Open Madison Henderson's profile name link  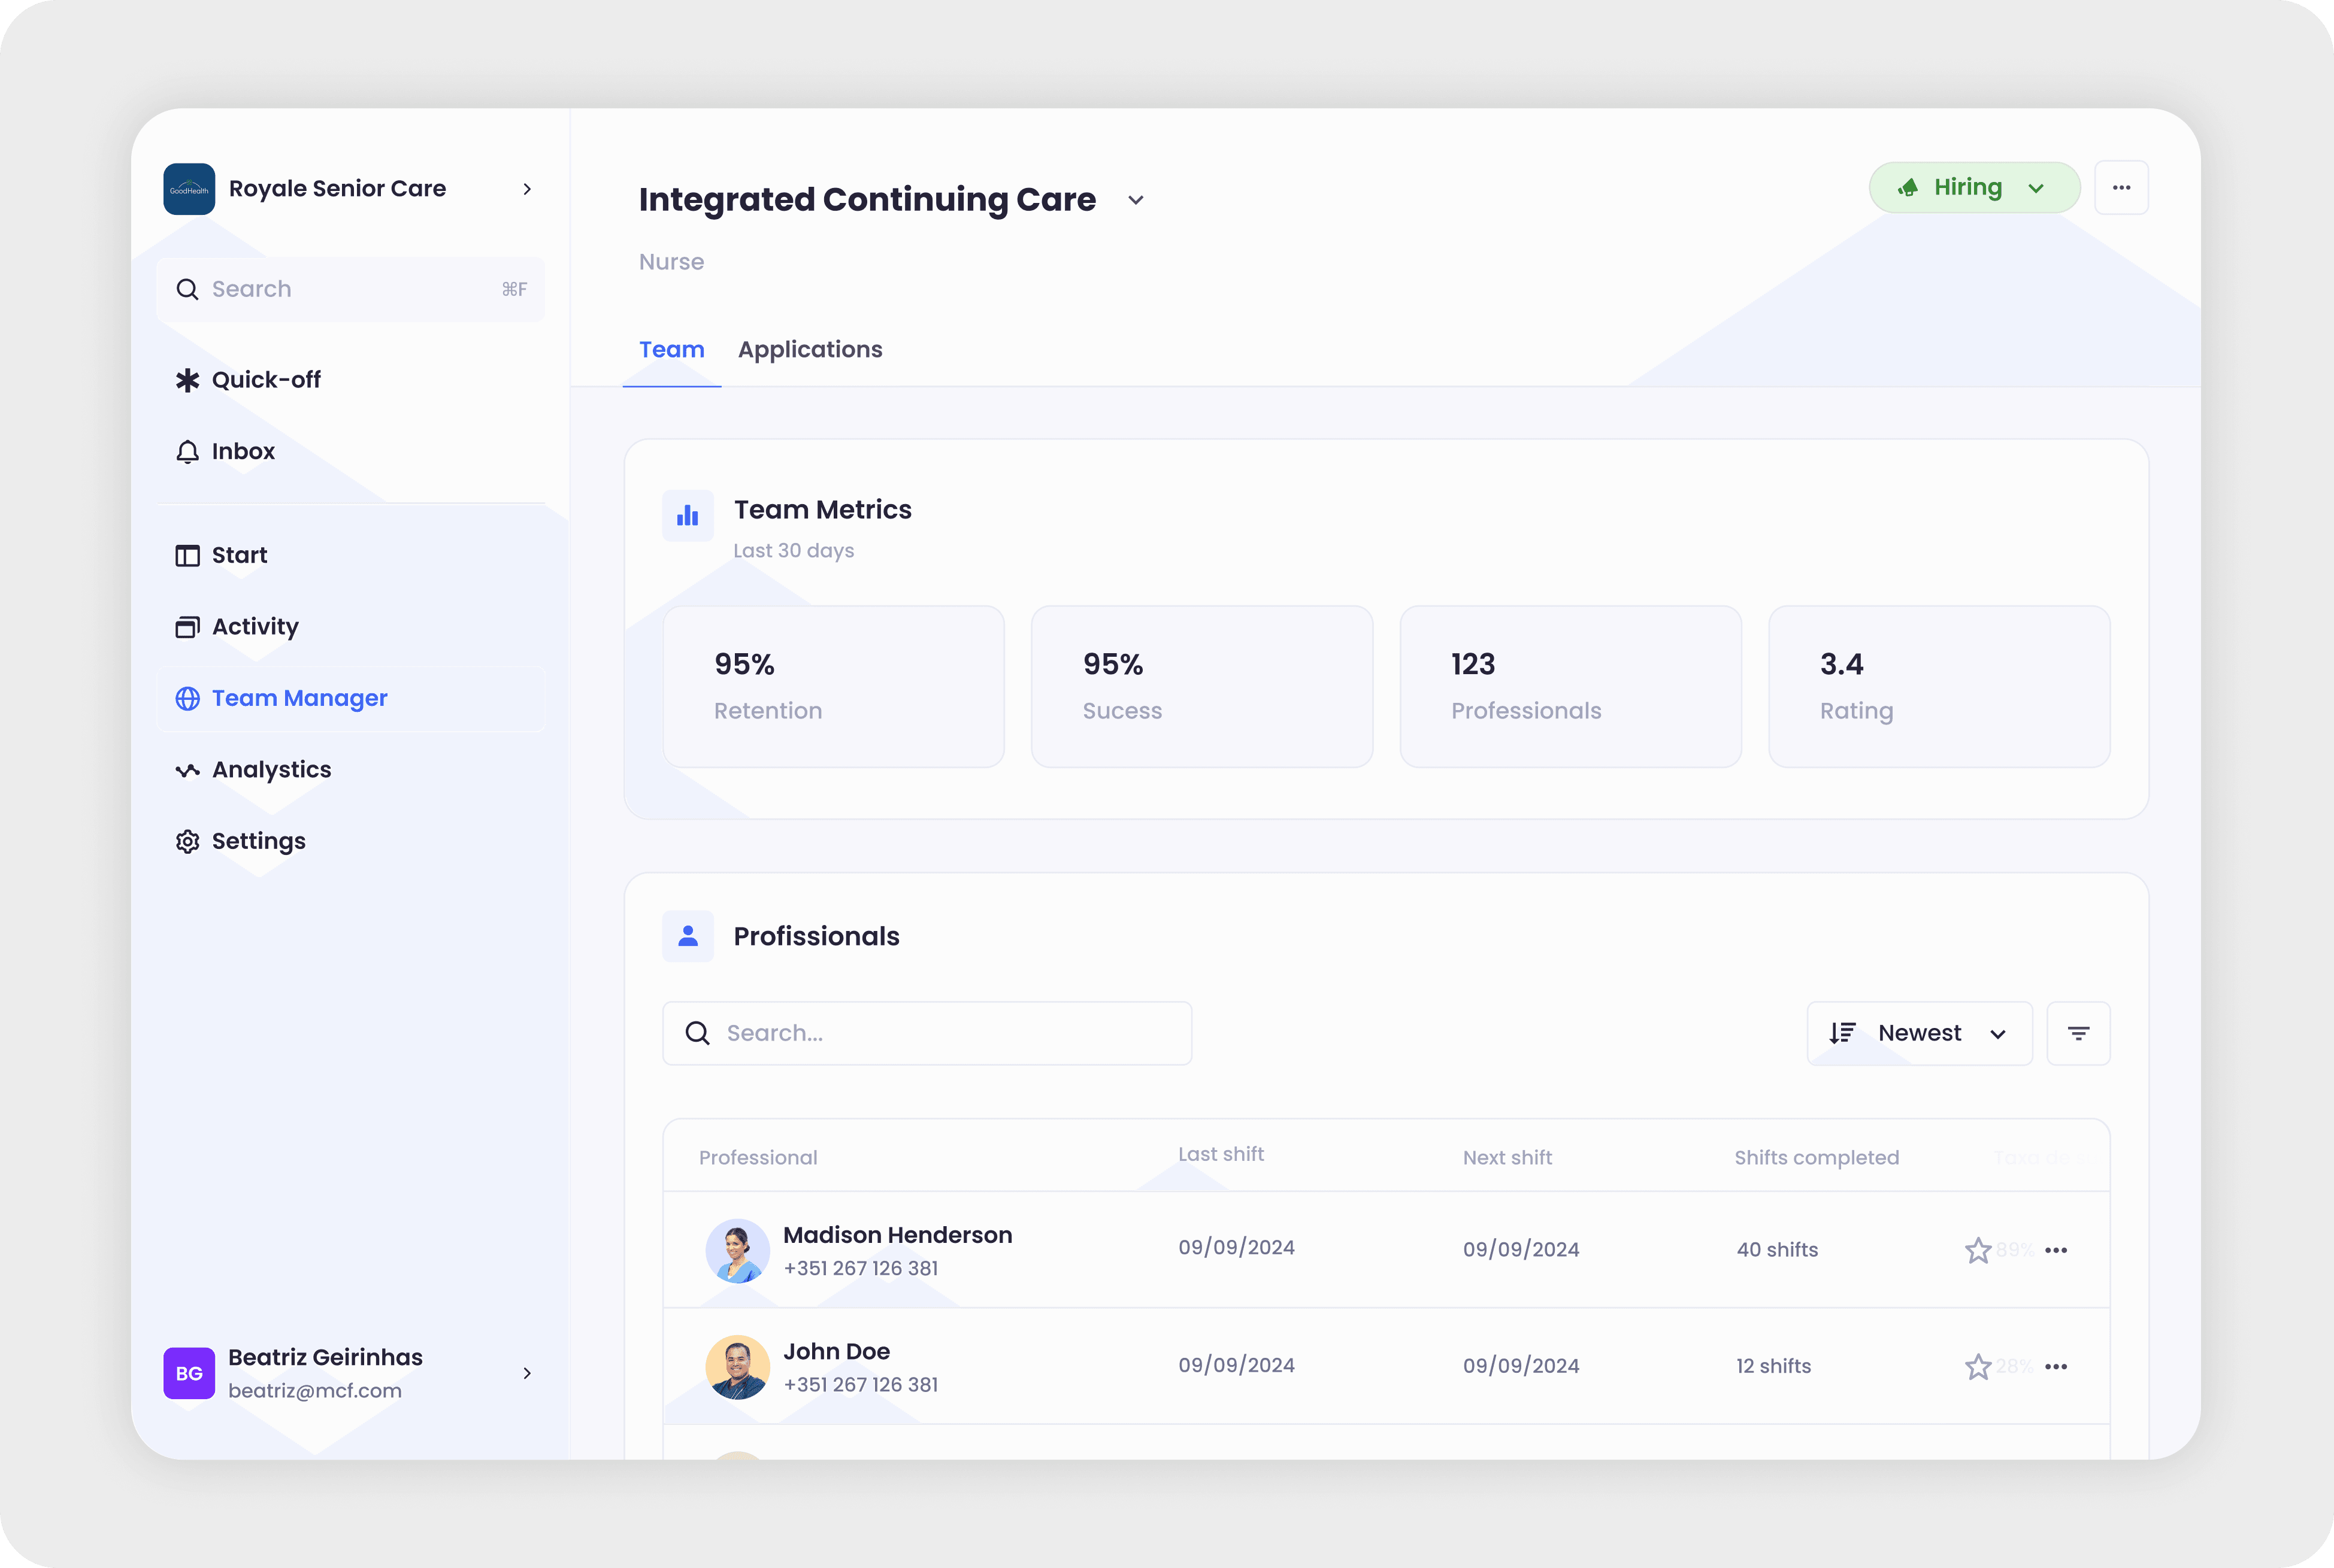[897, 1235]
